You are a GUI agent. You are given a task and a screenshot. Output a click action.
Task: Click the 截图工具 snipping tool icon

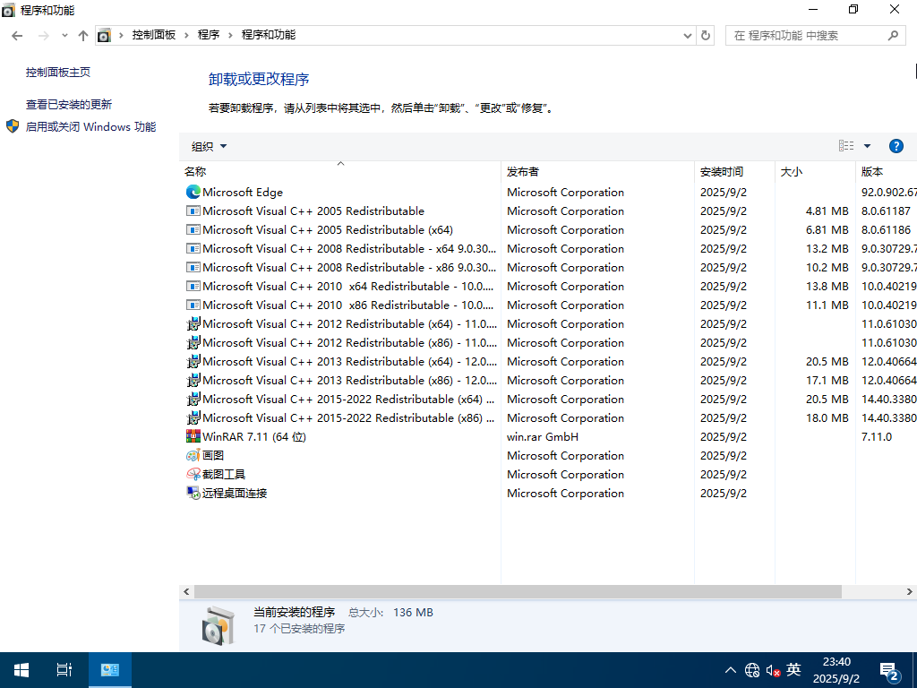[x=193, y=474]
